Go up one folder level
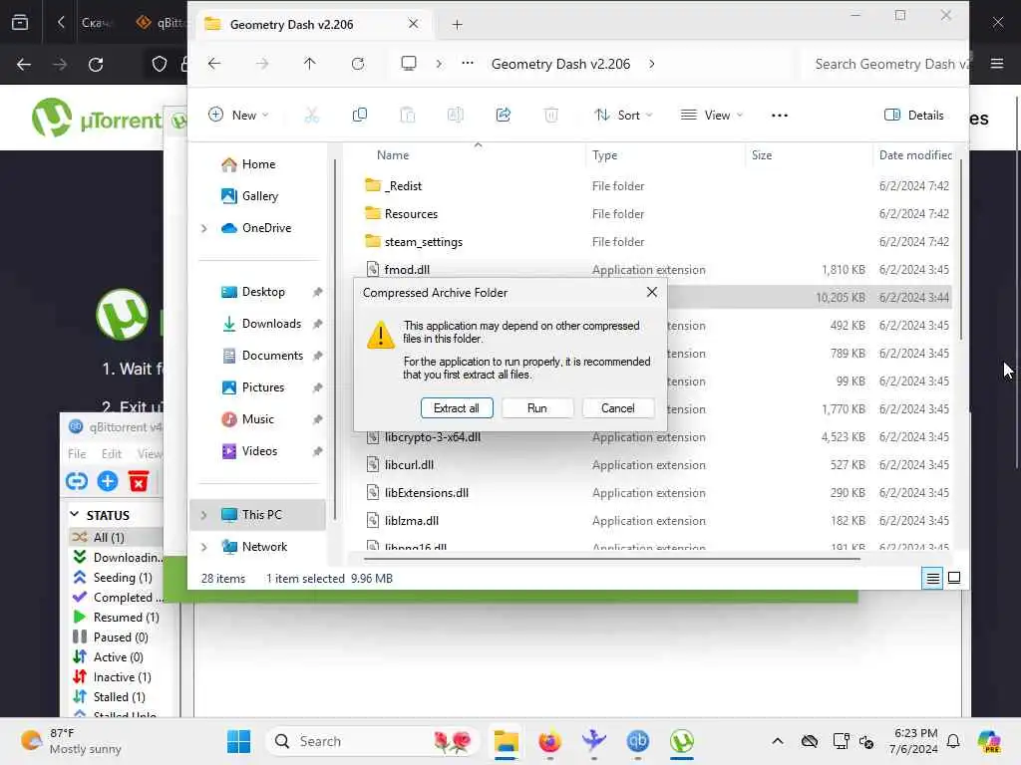This screenshot has width=1021, height=765. [309, 64]
